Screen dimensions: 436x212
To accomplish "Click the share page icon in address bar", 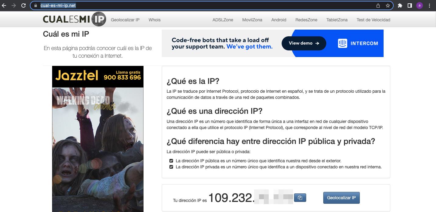I will [378, 5].
